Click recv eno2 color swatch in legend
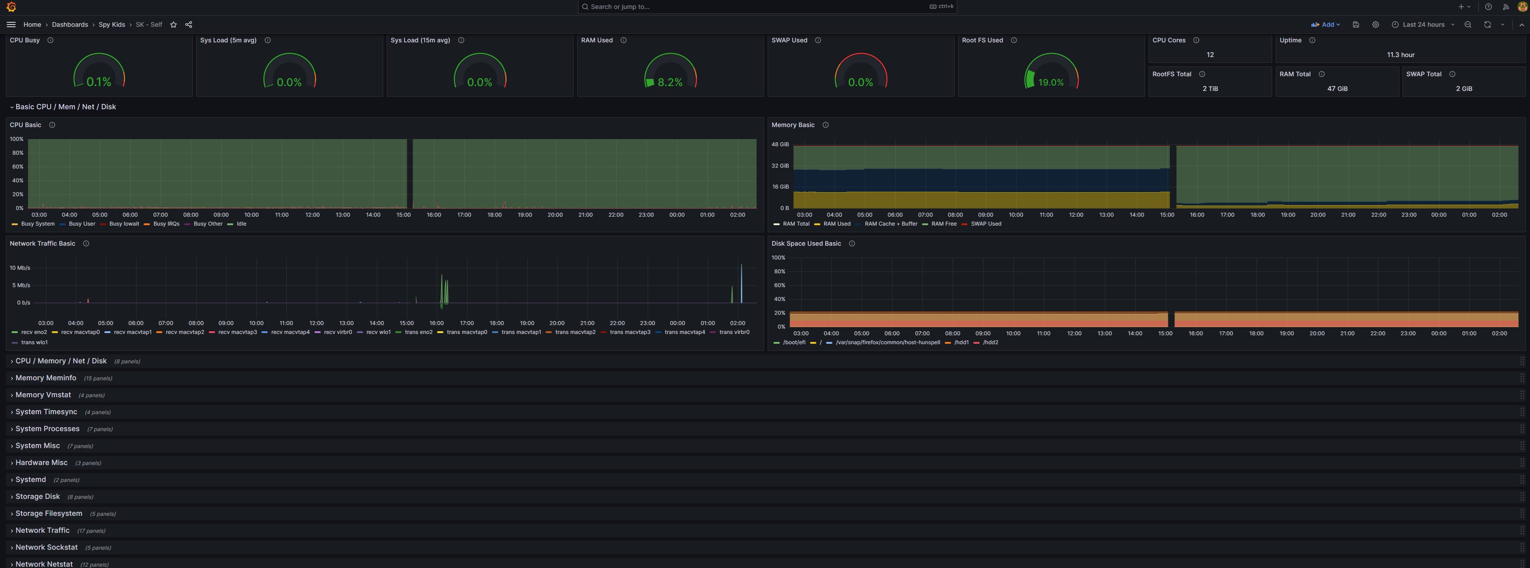This screenshot has height=568, width=1530. pos(15,332)
